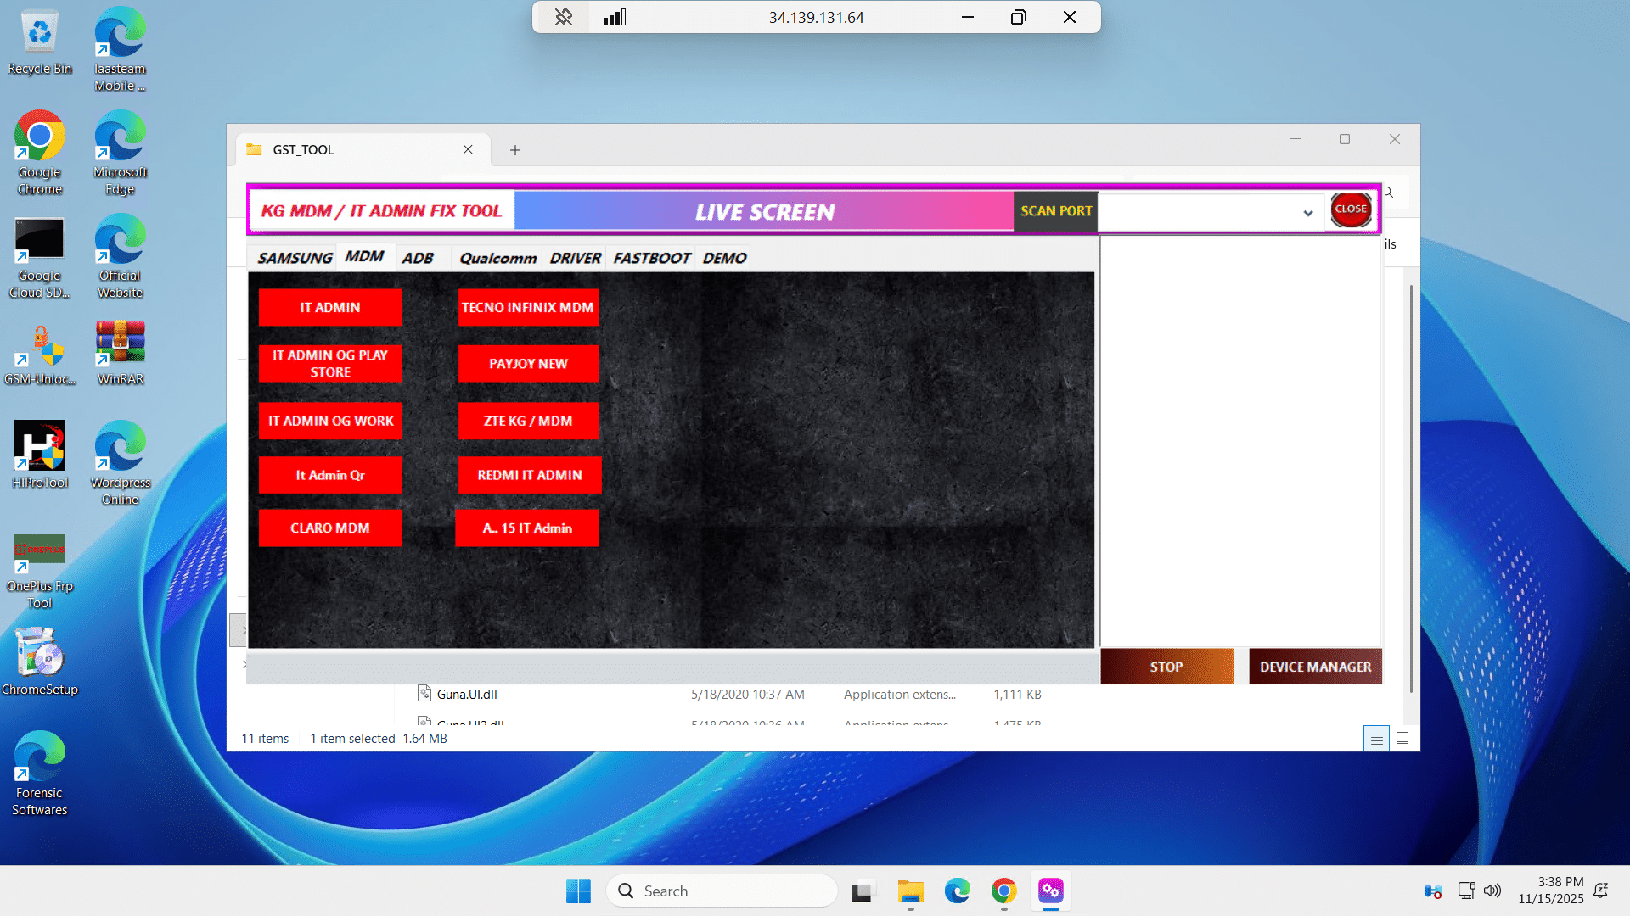Switch to large icons view toggle
This screenshot has width=1630, height=916.
[x=1402, y=739]
